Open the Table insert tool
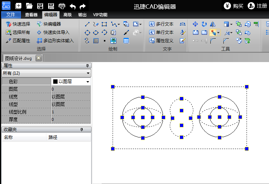Viewport: 269px width, 184px height. tap(126, 41)
